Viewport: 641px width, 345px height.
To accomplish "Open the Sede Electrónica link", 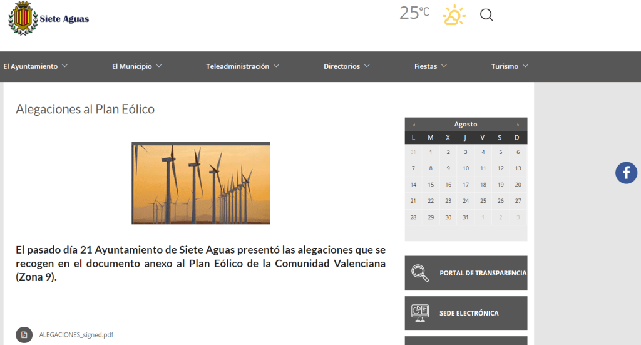I will (469, 313).
